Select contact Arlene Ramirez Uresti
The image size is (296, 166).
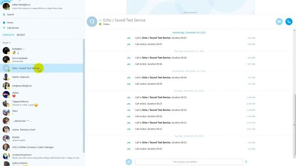pyautogui.click(x=41, y=130)
